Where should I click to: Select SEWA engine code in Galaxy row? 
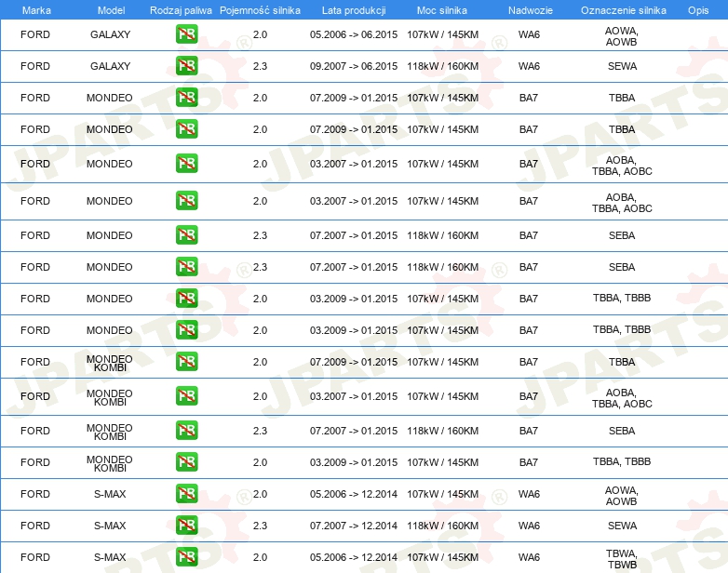point(622,66)
